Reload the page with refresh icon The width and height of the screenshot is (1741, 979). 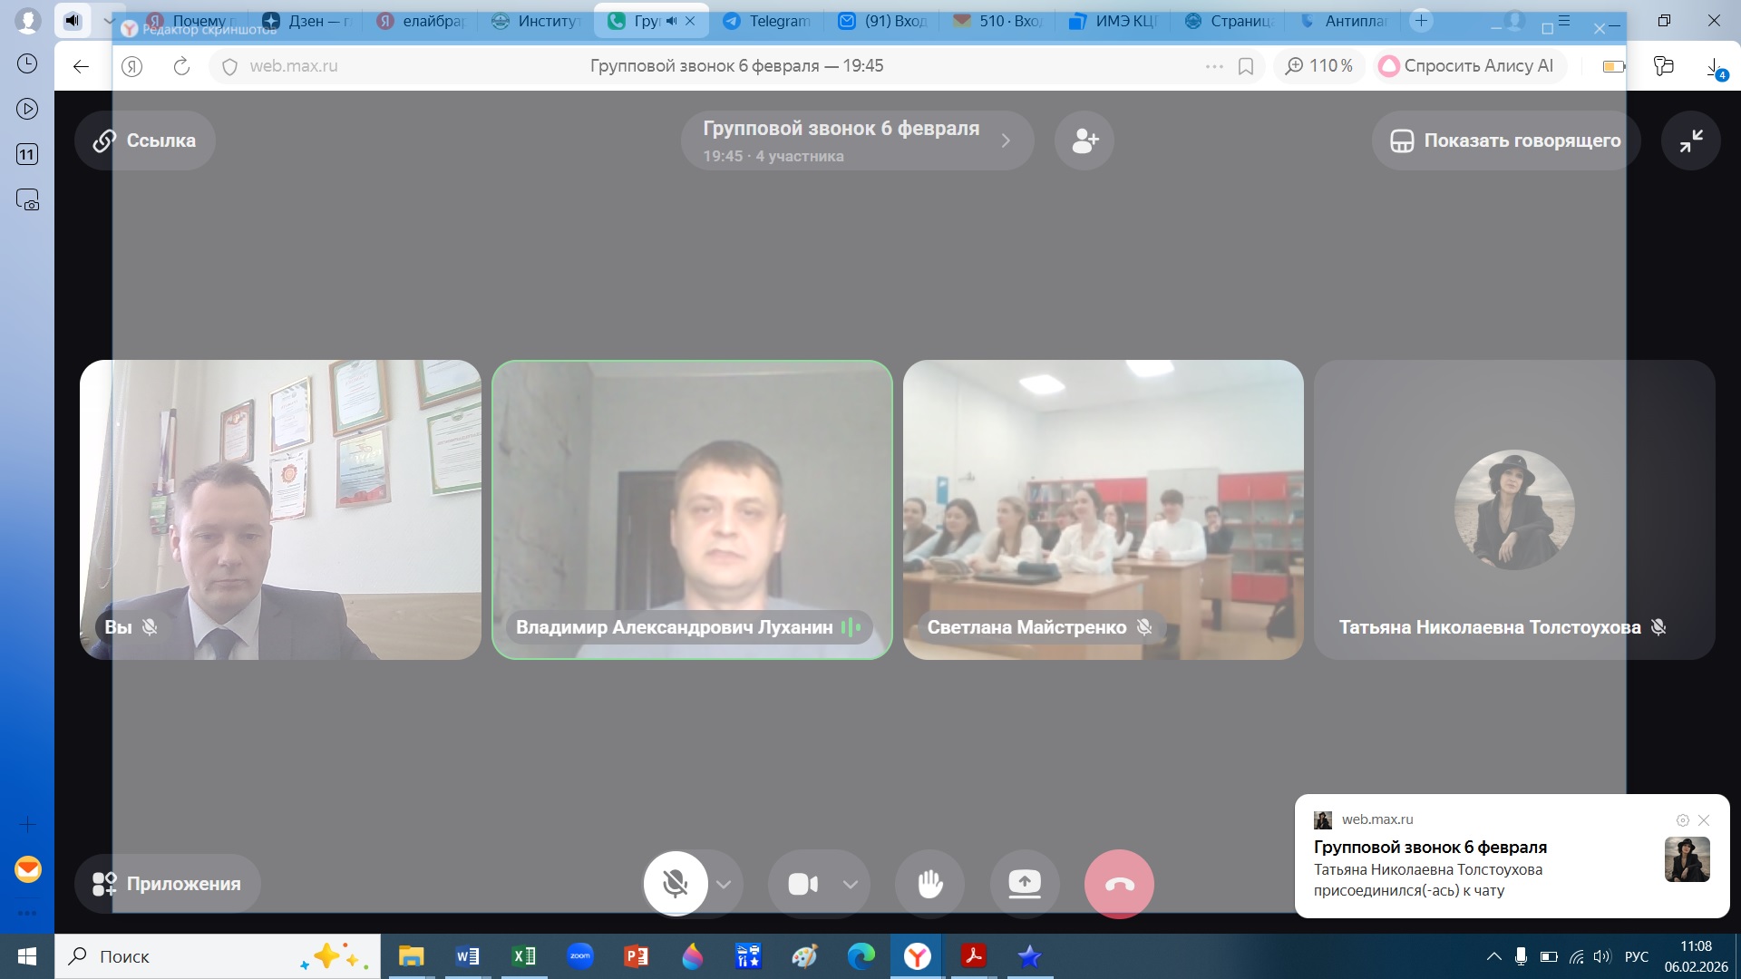click(181, 66)
